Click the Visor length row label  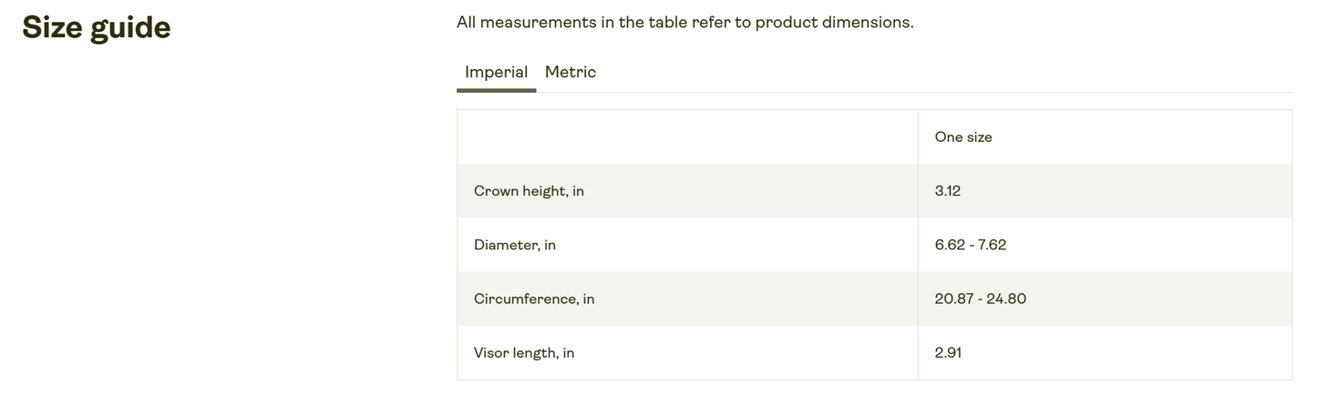(x=524, y=352)
